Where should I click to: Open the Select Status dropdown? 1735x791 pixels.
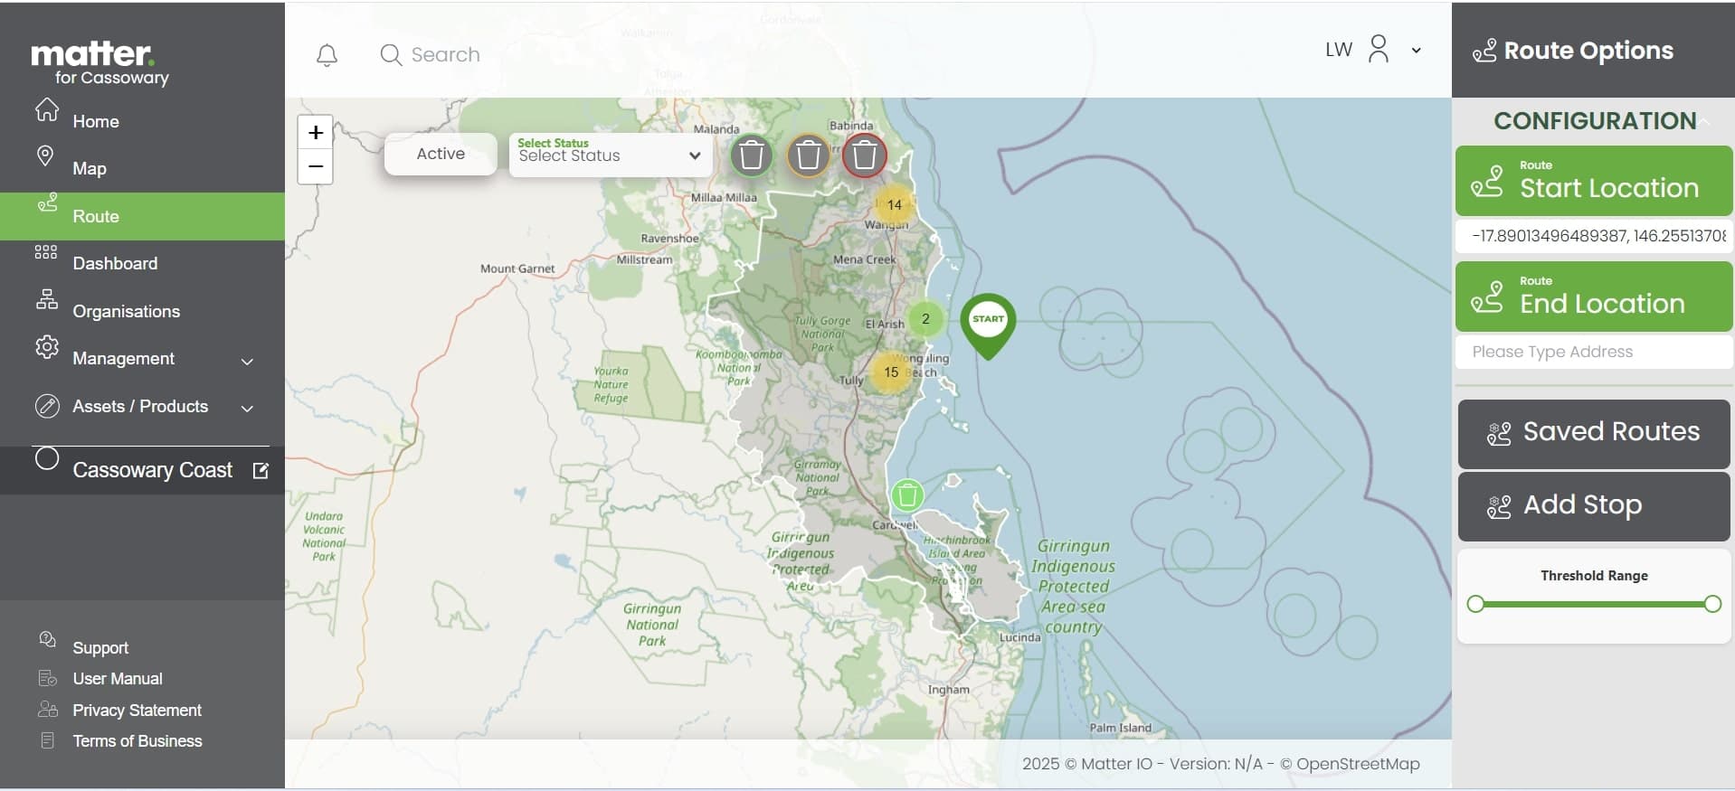tap(610, 155)
